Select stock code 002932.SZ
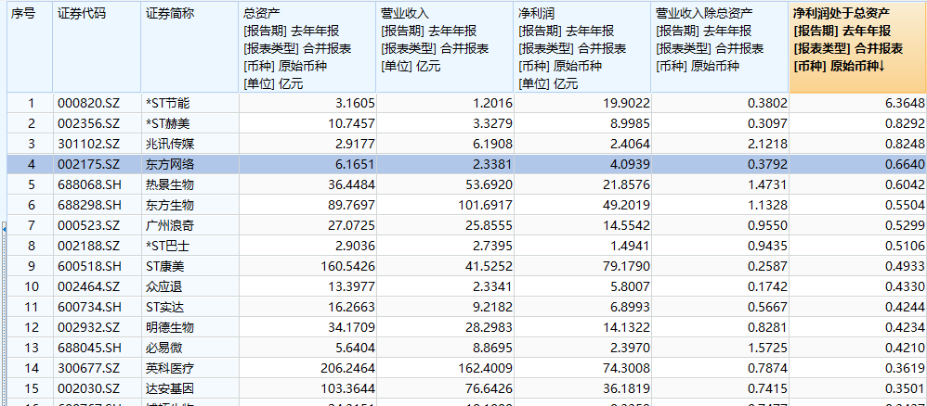Screen dimensions: 927x406 pos(88,327)
